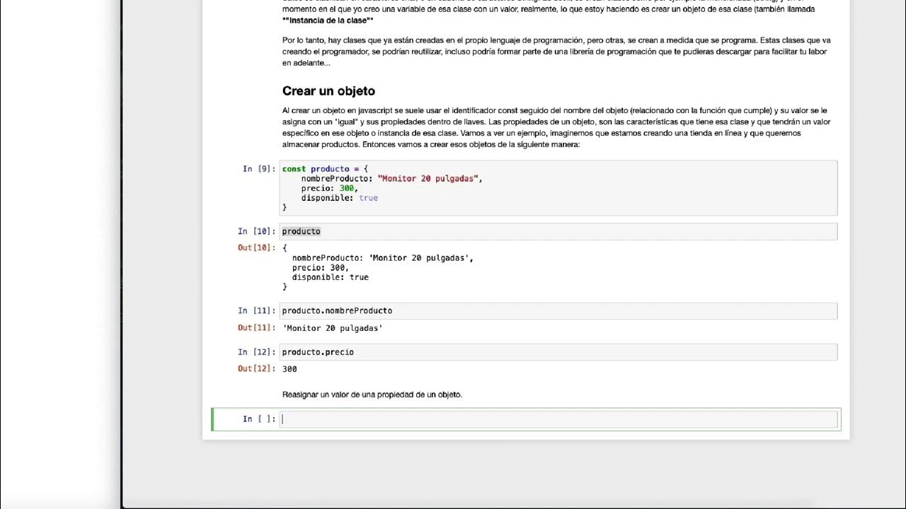The width and height of the screenshot is (906, 509).
Task: Click output text 'Monitor 20 pulgadas' of Out[11]
Action: [x=333, y=328]
